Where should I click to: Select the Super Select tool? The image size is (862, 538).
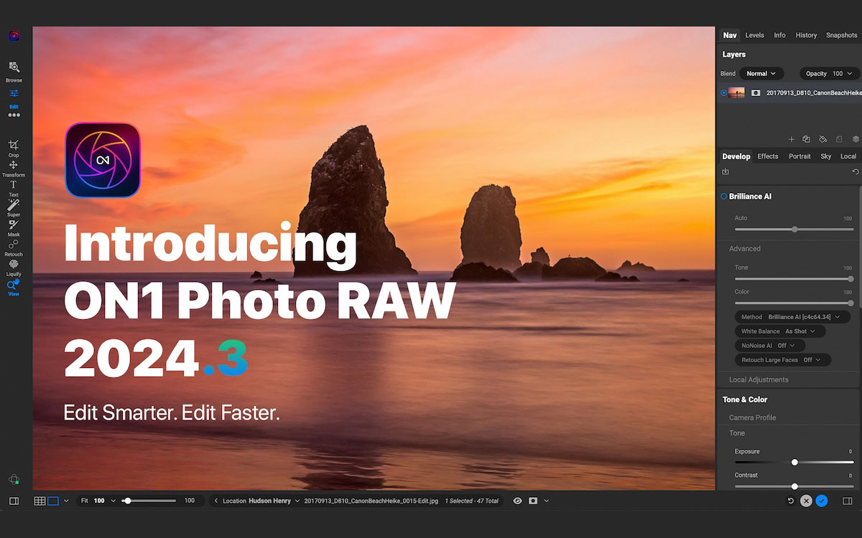14,208
